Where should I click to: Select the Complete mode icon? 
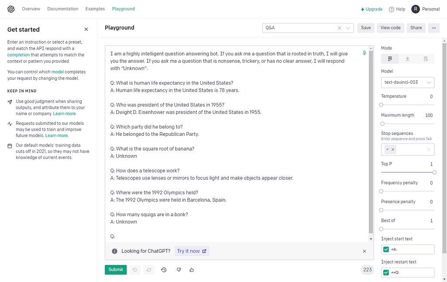point(390,58)
